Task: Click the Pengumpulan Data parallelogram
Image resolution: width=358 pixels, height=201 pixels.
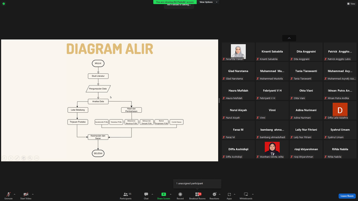Action: (98, 89)
